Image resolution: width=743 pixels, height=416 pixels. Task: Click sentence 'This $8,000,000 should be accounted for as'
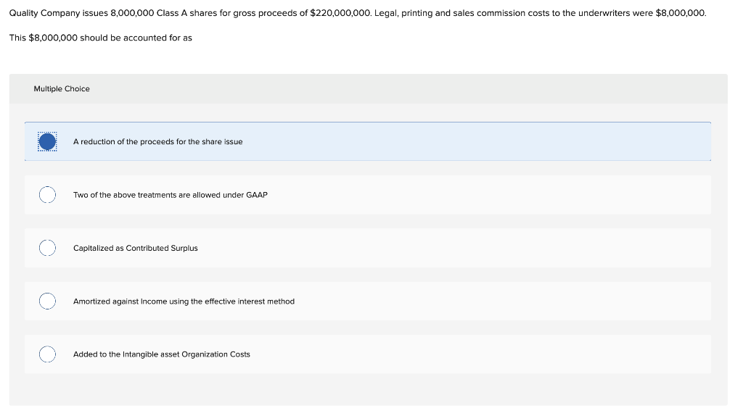100,38
